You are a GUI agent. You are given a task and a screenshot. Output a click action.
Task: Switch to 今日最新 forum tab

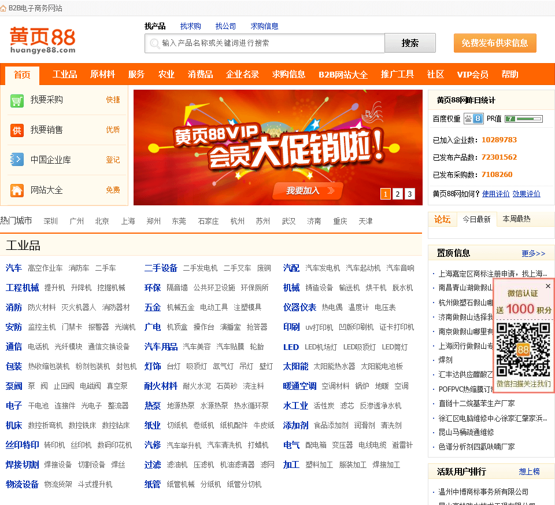(477, 219)
